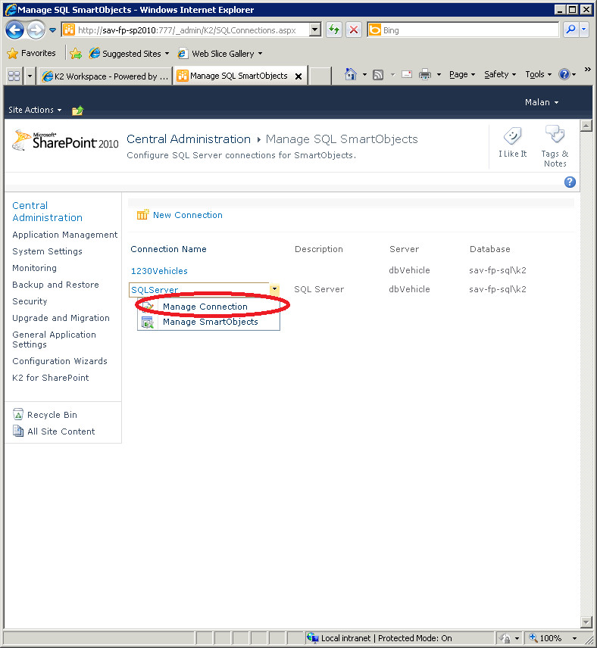Open the 100% zoom level dropdown

(x=574, y=638)
